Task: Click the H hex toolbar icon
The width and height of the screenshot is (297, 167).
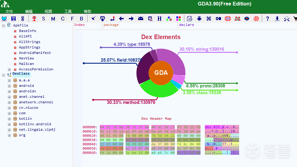Action: (160, 19)
